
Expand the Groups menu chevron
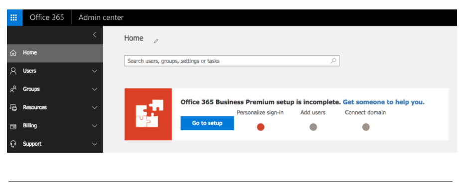point(95,90)
